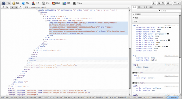Image resolution: width=182 pixels, height=99 pixels.
Task: Switch to the 样式 (Styles) tab
Action: coord(134,7)
